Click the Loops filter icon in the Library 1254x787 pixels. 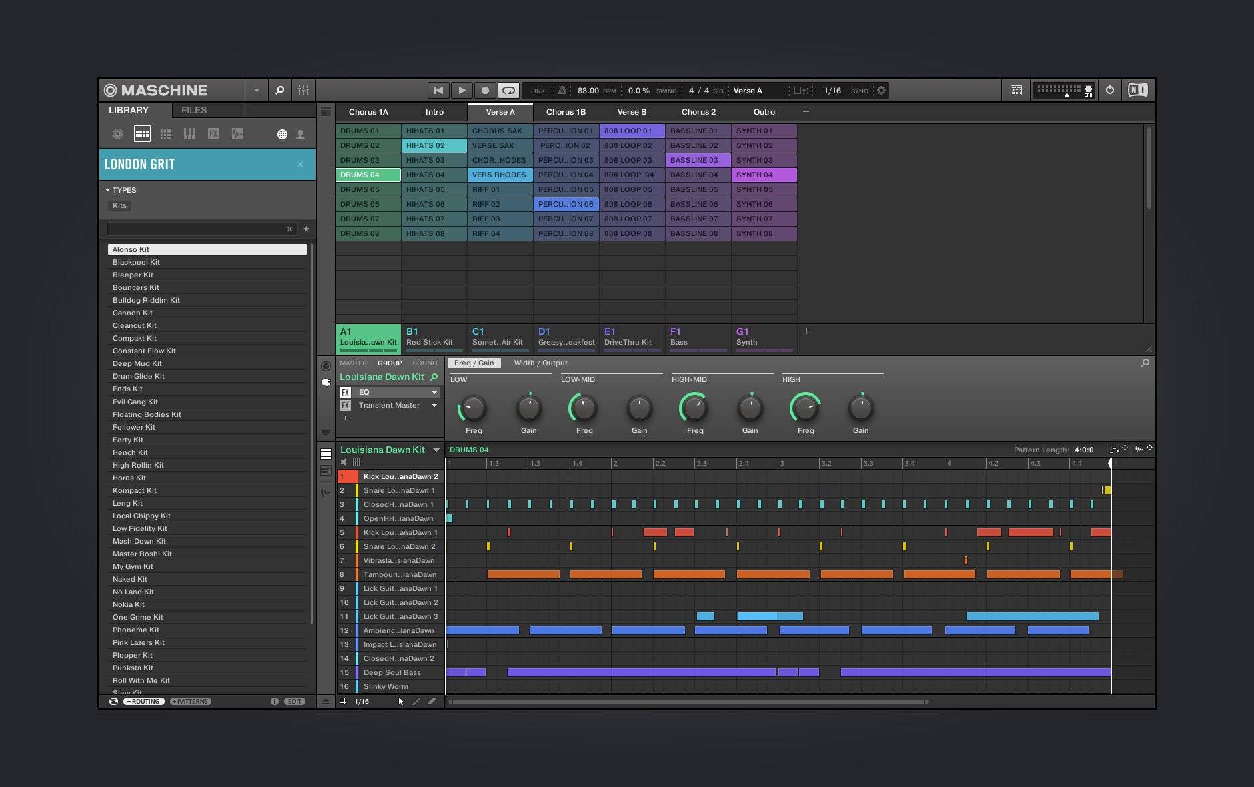[238, 133]
